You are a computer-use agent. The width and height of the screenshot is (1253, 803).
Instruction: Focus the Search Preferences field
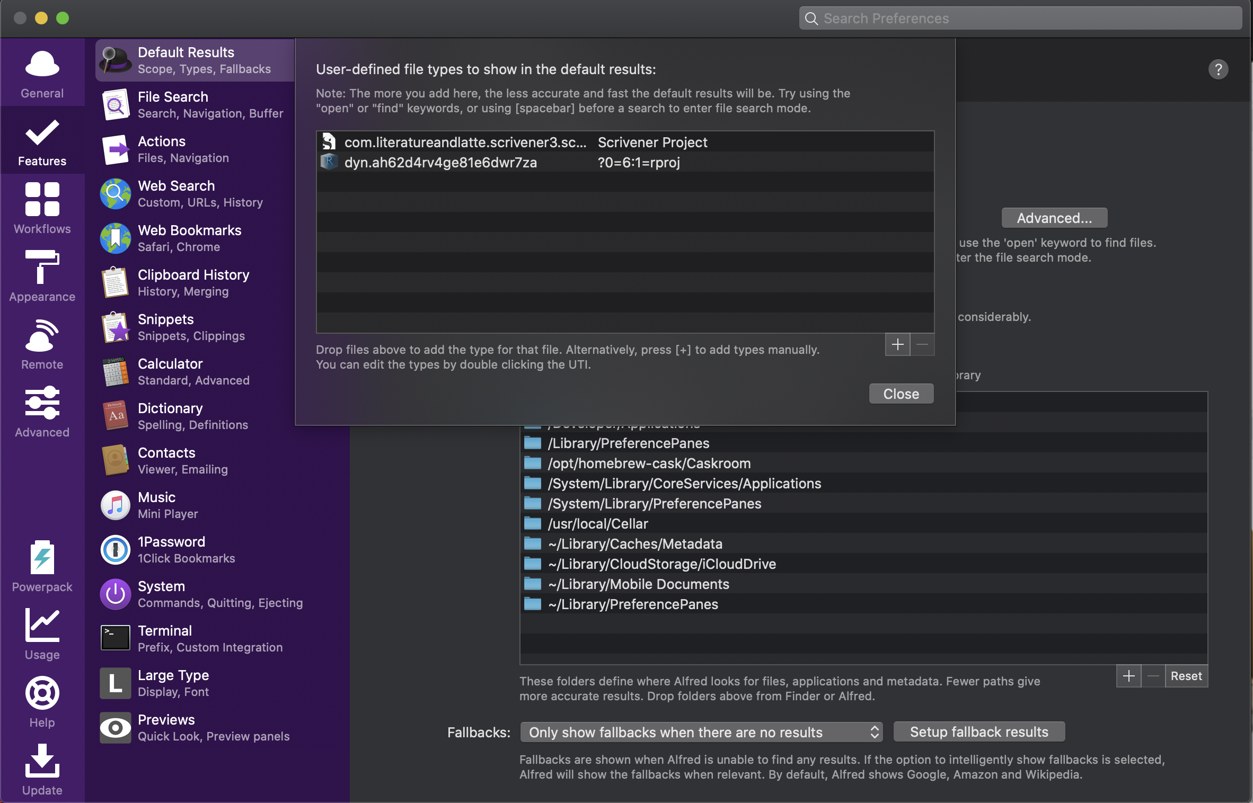pos(1020,19)
